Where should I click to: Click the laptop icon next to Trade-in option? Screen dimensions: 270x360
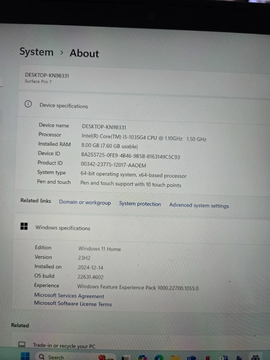pyautogui.click(x=22, y=344)
